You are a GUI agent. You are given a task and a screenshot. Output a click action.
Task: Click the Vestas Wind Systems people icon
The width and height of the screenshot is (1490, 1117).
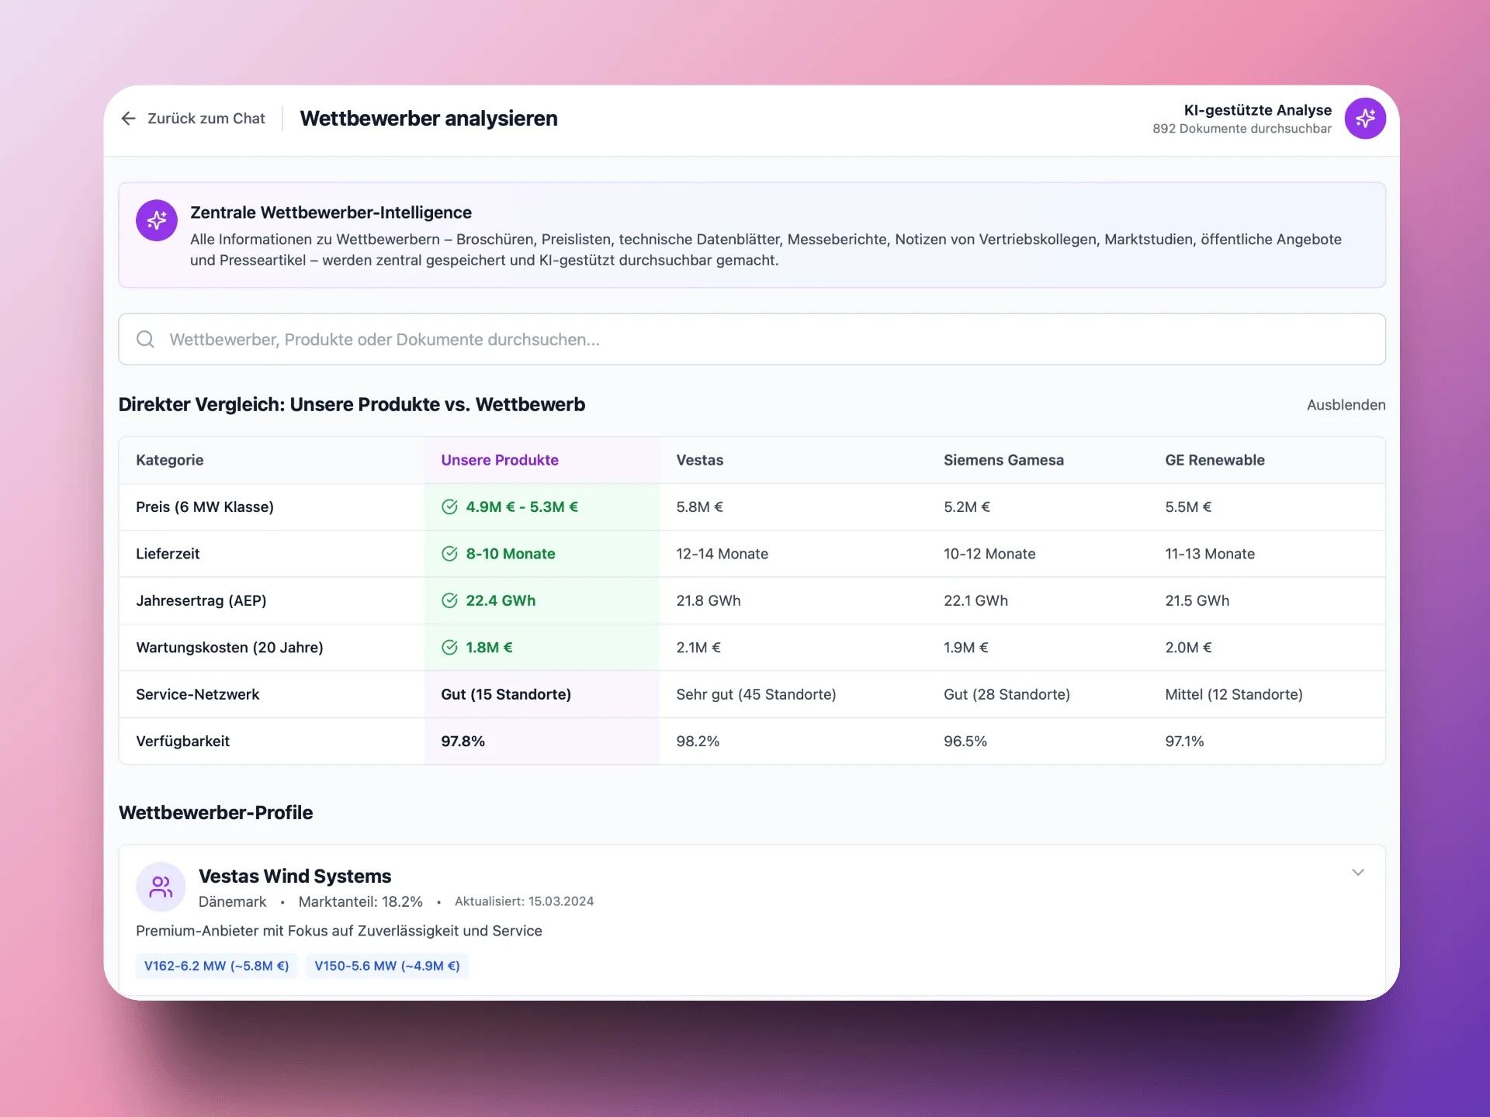pyautogui.click(x=161, y=887)
